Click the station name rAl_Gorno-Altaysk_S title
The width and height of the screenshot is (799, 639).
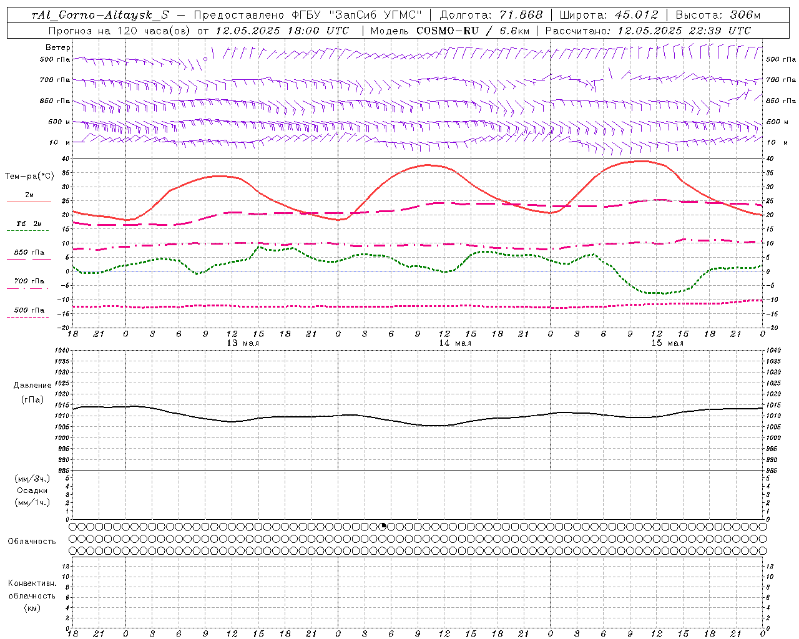(100, 15)
